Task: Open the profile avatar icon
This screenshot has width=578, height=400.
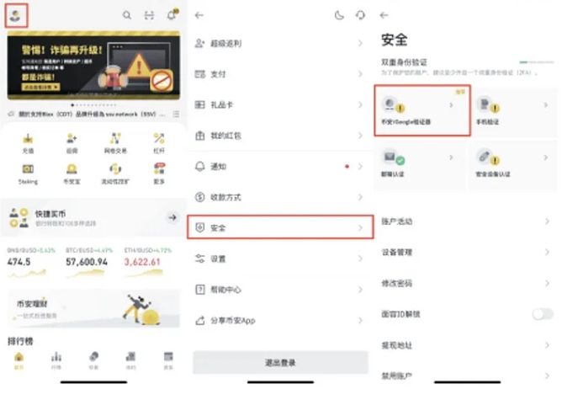Action: (16, 15)
